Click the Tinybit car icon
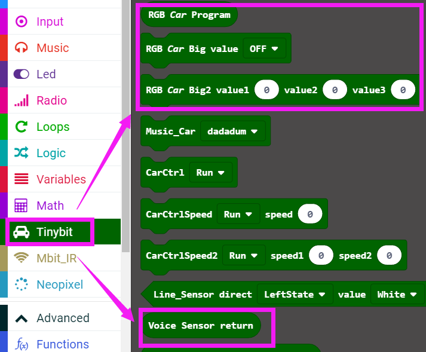This screenshot has height=352, width=426. click(x=22, y=232)
